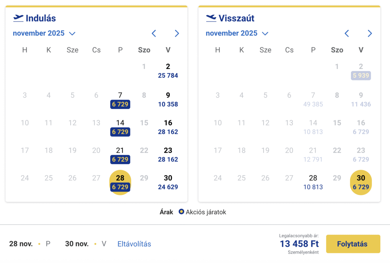Click the departing plane icon beside Indulás
The width and height of the screenshot is (390, 263).
tap(18, 18)
